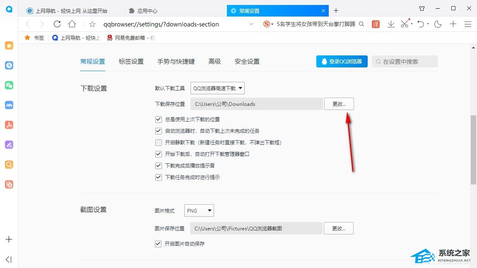
Task: Open the history clock icon in sidebar
Action: click(x=9, y=65)
